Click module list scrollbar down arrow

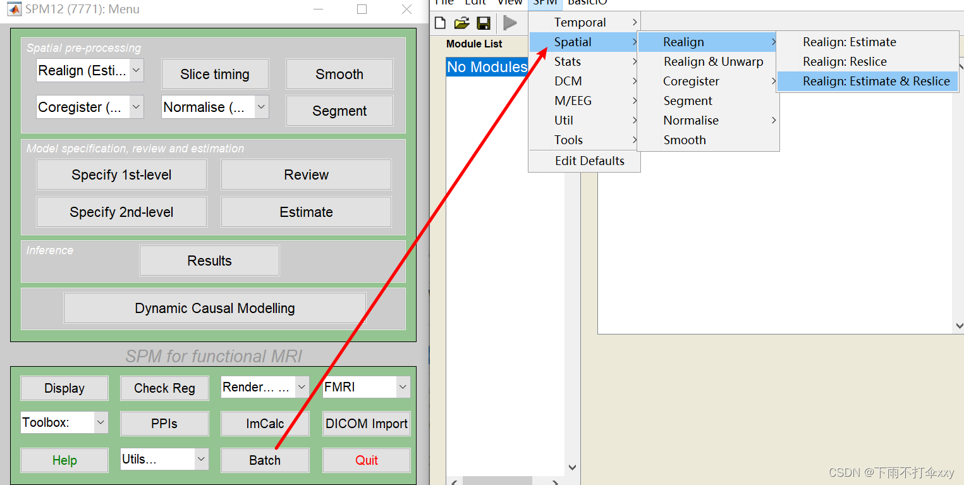coord(572,467)
